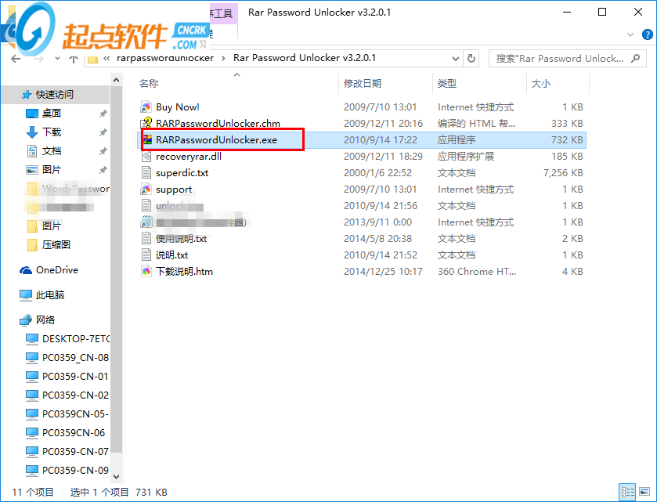Image resolution: width=657 pixels, height=502 pixels.
Task: Select PC0359CN-05- network computer
Action: 67,414
